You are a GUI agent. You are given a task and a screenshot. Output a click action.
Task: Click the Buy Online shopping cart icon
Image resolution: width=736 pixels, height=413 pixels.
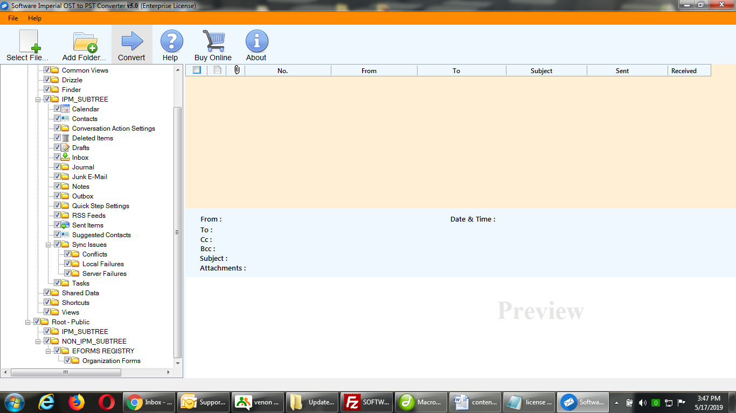(213, 41)
